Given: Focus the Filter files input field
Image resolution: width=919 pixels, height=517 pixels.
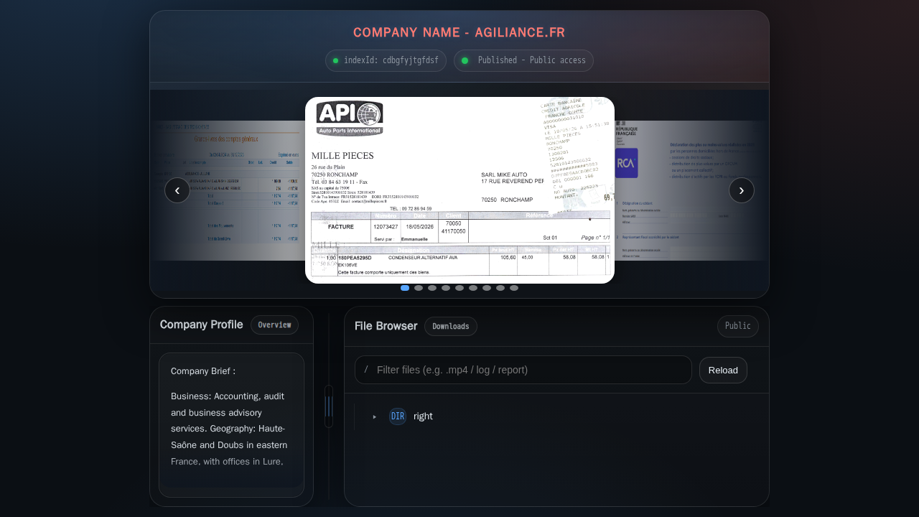Looking at the screenshot, I should coord(523,370).
